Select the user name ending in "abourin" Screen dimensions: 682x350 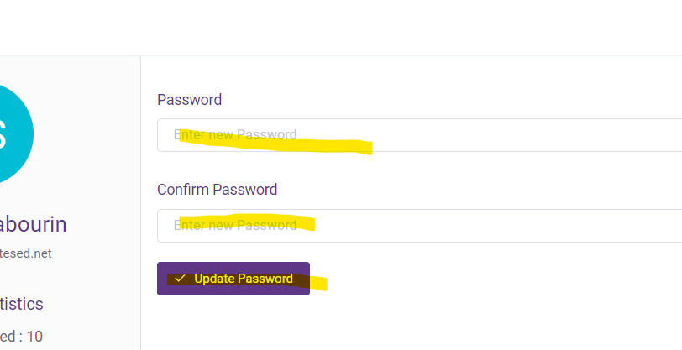33,225
